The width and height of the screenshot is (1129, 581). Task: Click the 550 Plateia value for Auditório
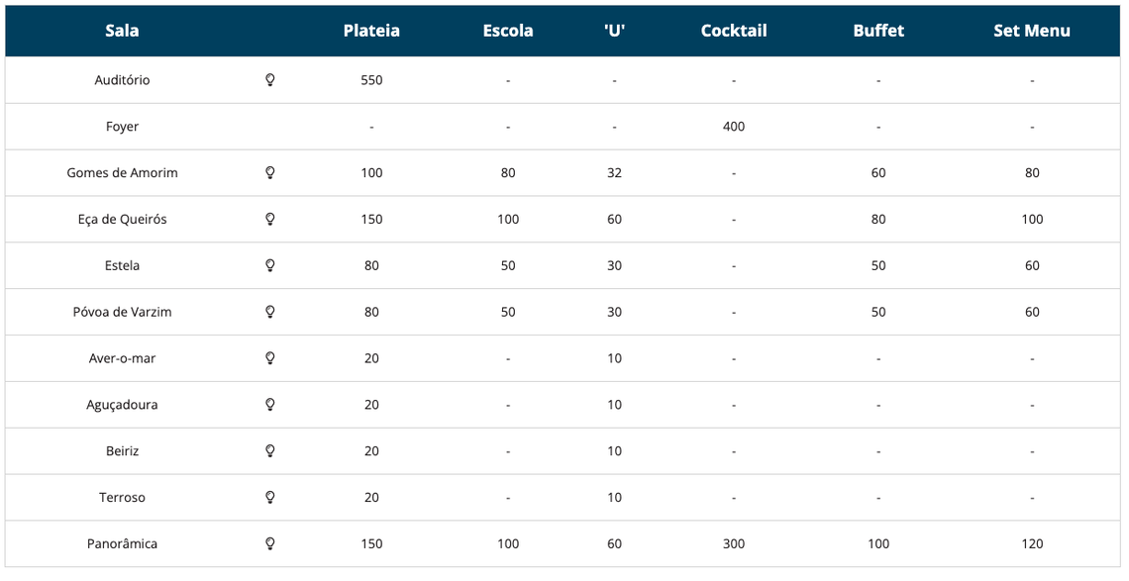click(371, 80)
